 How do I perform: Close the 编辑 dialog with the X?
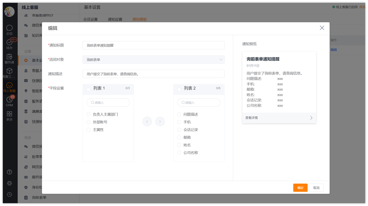tap(322, 28)
